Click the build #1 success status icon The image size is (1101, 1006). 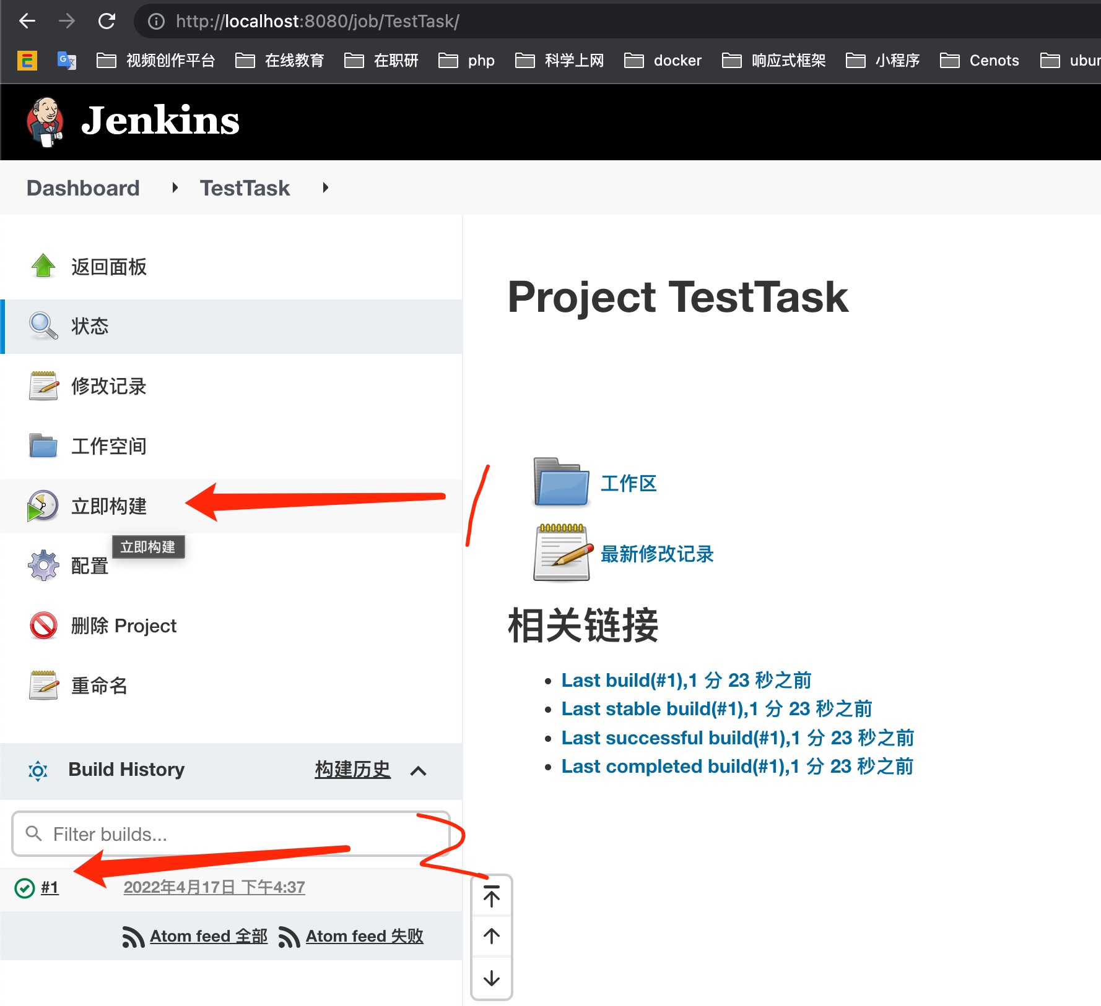click(x=24, y=888)
